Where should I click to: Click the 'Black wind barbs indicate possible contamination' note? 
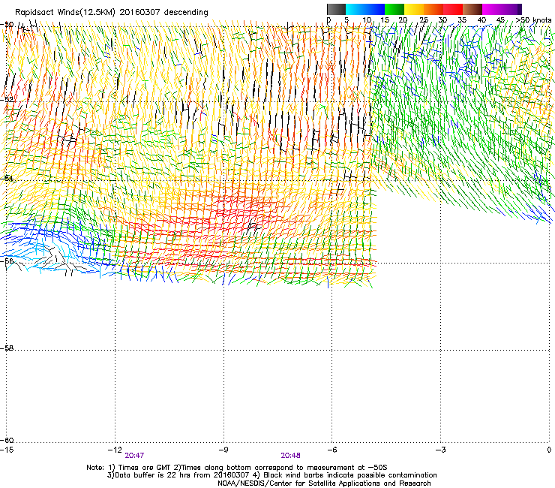coord(350,475)
